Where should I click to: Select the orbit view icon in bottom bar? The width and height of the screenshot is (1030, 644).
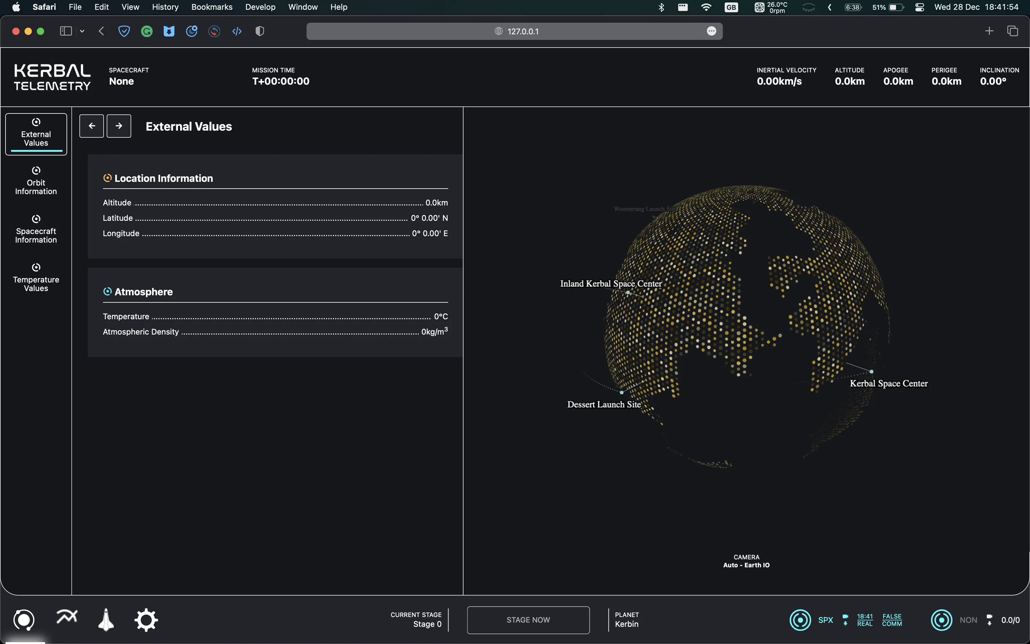click(x=24, y=620)
